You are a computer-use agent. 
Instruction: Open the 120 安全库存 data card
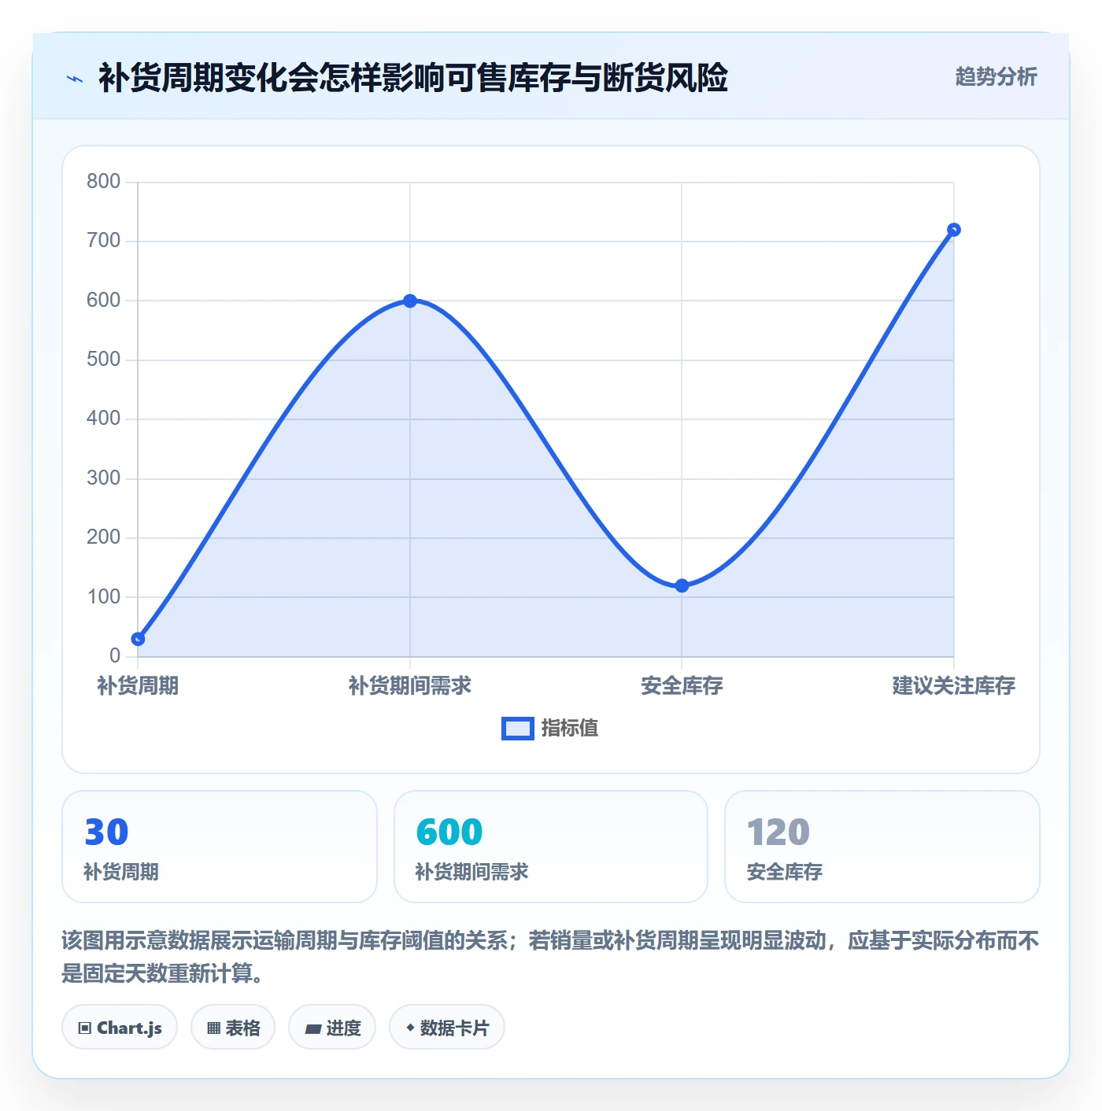pos(882,847)
